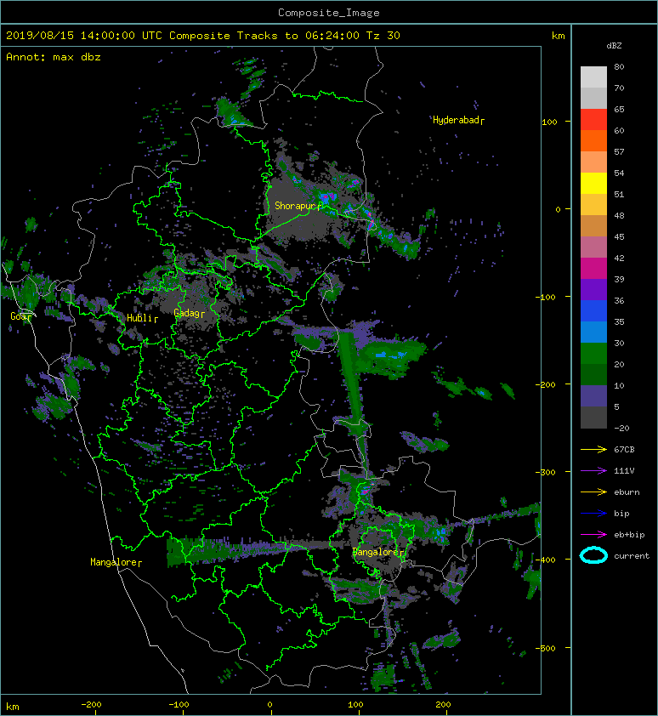Image resolution: width=658 pixels, height=716 pixels.
Task: Click the 'km' unit label on the bottom axis
Action: pyautogui.click(x=13, y=707)
